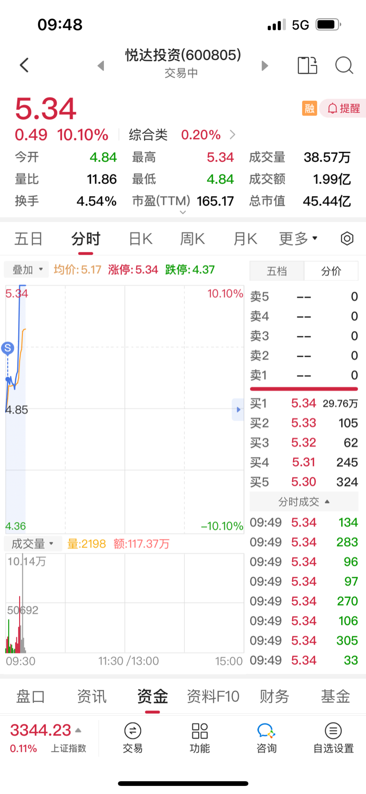Tap the 综合类 sector label
This screenshot has width=366, height=794.
148,135
